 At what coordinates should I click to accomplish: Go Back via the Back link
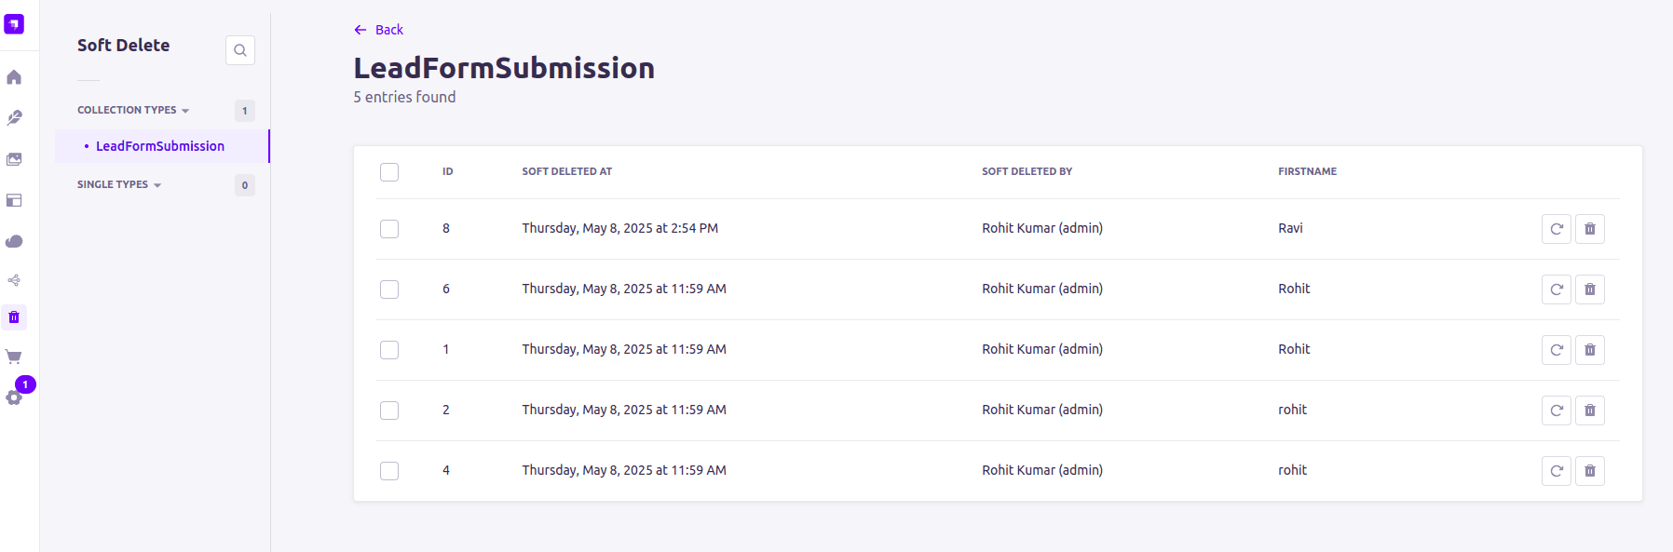[x=378, y=30]
